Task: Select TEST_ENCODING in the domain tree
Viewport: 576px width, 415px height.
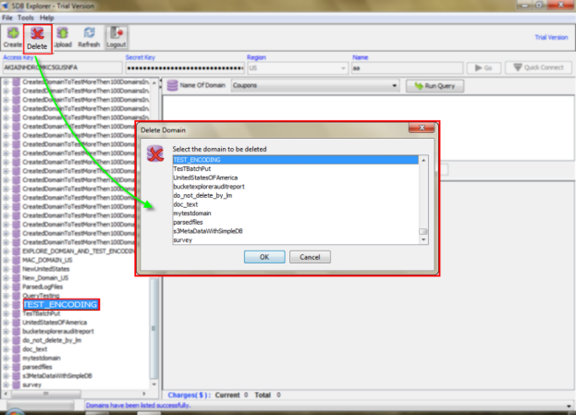Action: point(61,304)
